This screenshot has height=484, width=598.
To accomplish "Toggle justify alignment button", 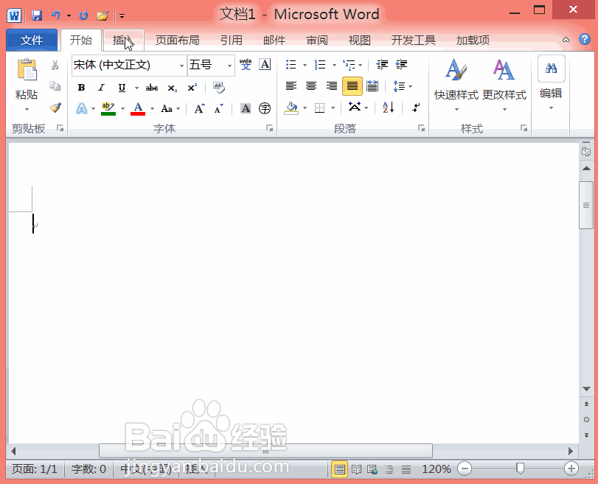I will (x=352, y=86).
